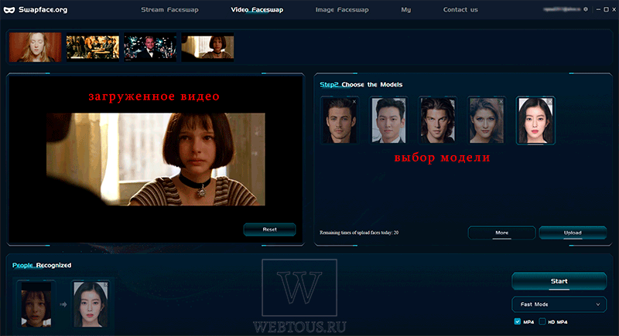619x336 pixels.
Task: Remove assigned swap face in People Recognized
Action: click(105, 284)
